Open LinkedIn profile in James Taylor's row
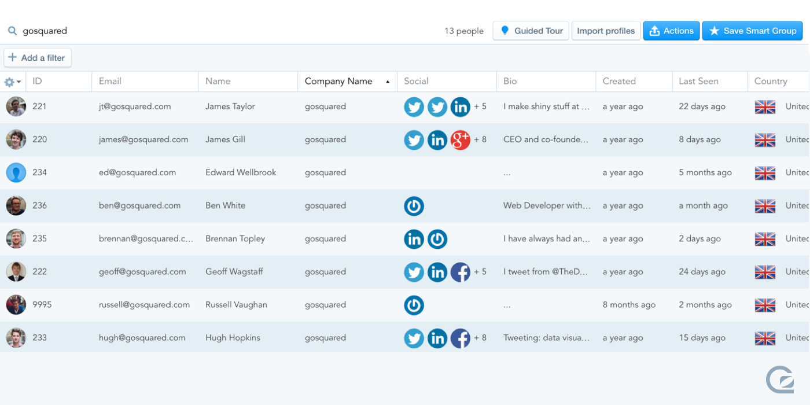810x405 pixels. (x=461, y=107)
